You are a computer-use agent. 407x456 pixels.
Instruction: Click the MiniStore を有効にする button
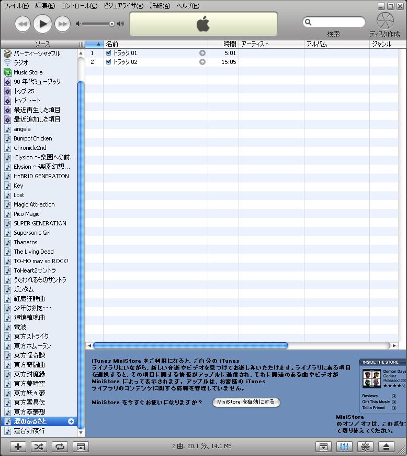(x=246, y=402)
